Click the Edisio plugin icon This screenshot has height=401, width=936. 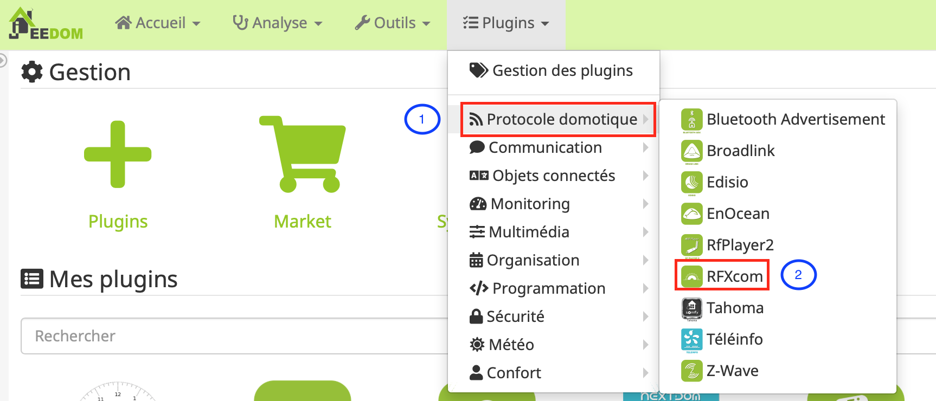691,183
